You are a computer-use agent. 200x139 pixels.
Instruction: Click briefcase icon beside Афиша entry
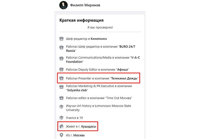pyautogui.click(x=61, y=69)
